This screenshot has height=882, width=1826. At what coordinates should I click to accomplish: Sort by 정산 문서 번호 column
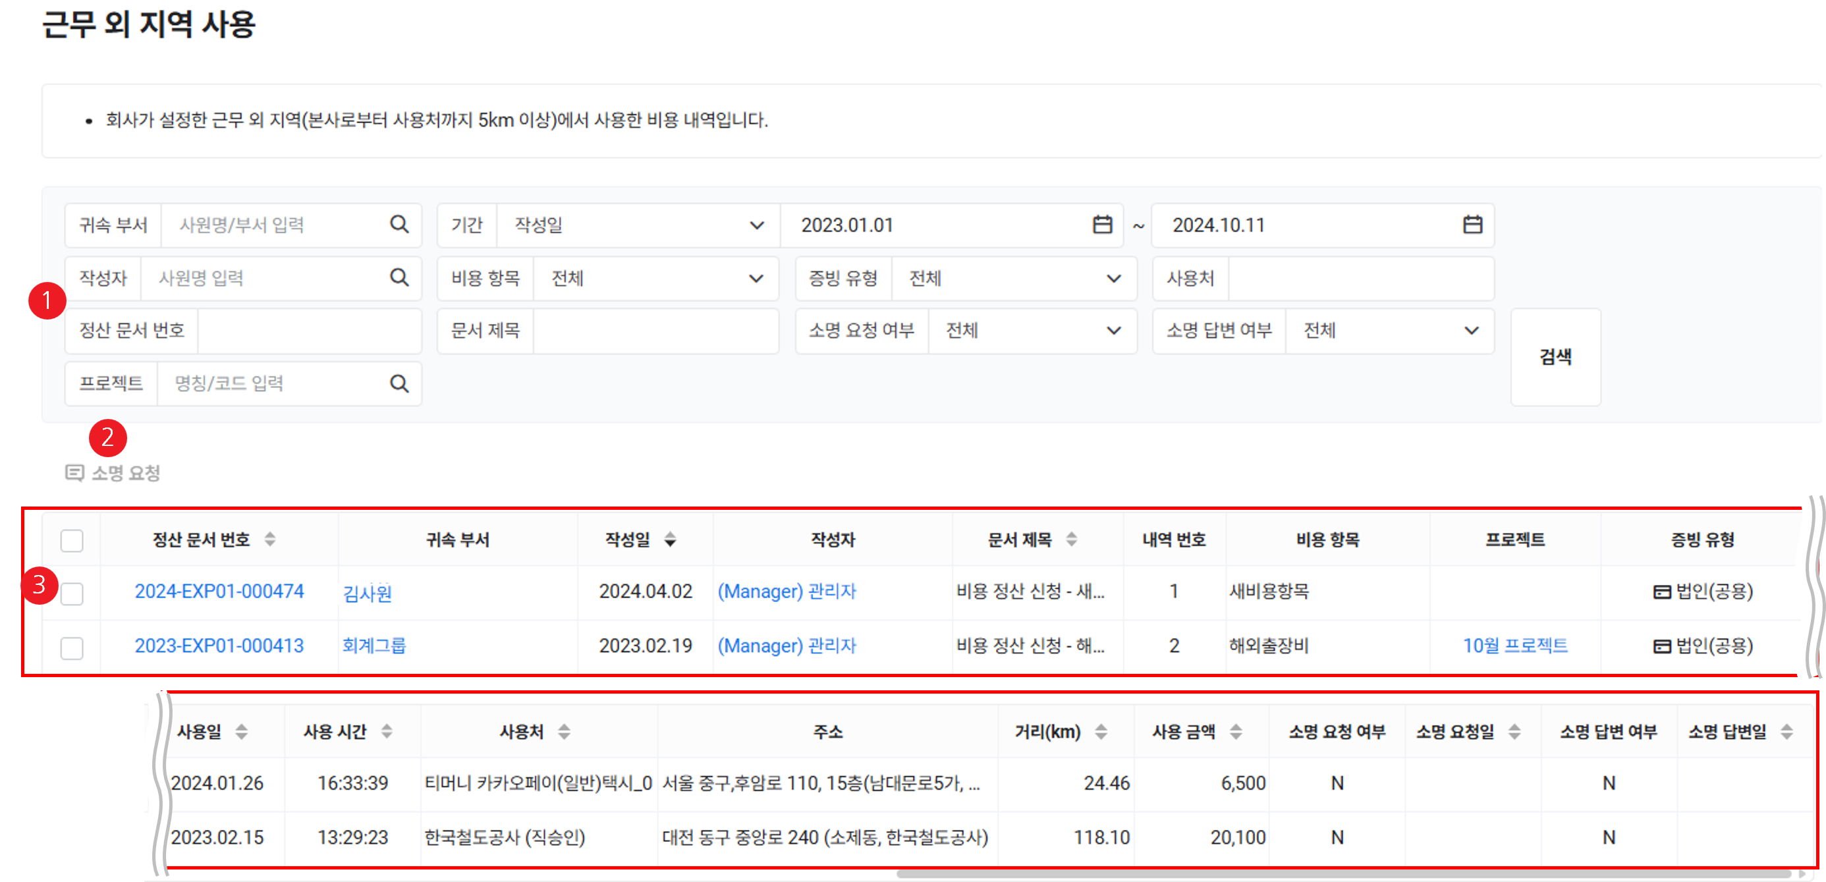point(270,539)
